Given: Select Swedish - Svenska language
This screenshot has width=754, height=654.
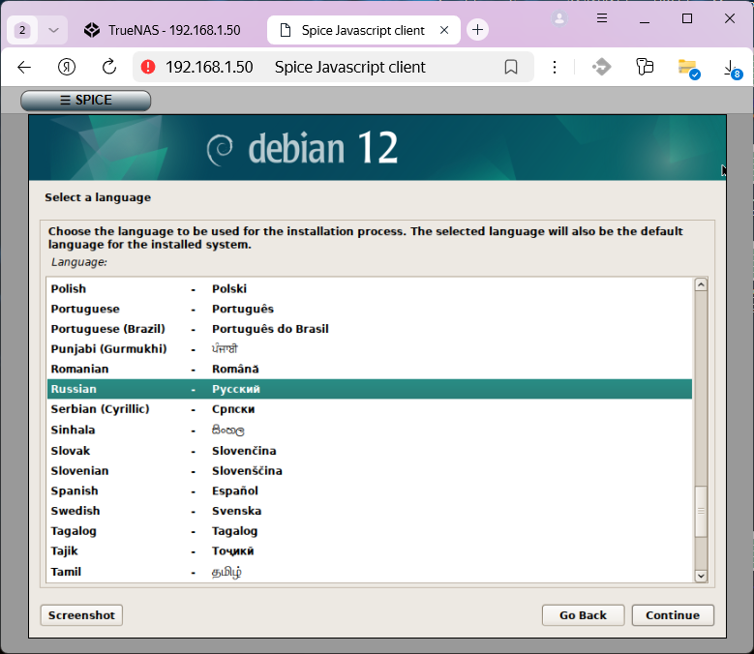Looking at the screenshot, I should pyautogui.click(x=370, y=511).
